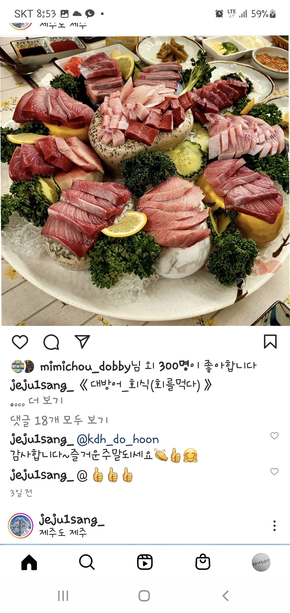Open mimichou_dobby's profile from likes line
Screen dimensions: 290x613
[x=84, y=367]
